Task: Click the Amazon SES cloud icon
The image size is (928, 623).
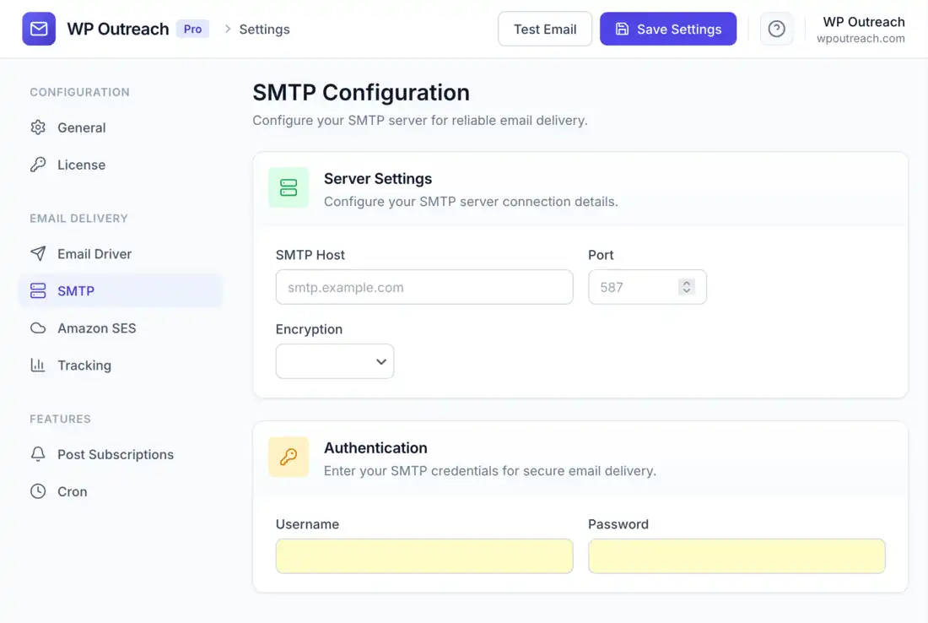Action: coord(37,328)
